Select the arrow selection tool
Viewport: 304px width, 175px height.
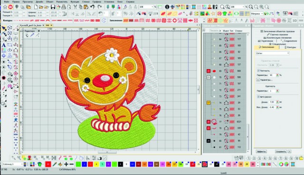[4, 28]
